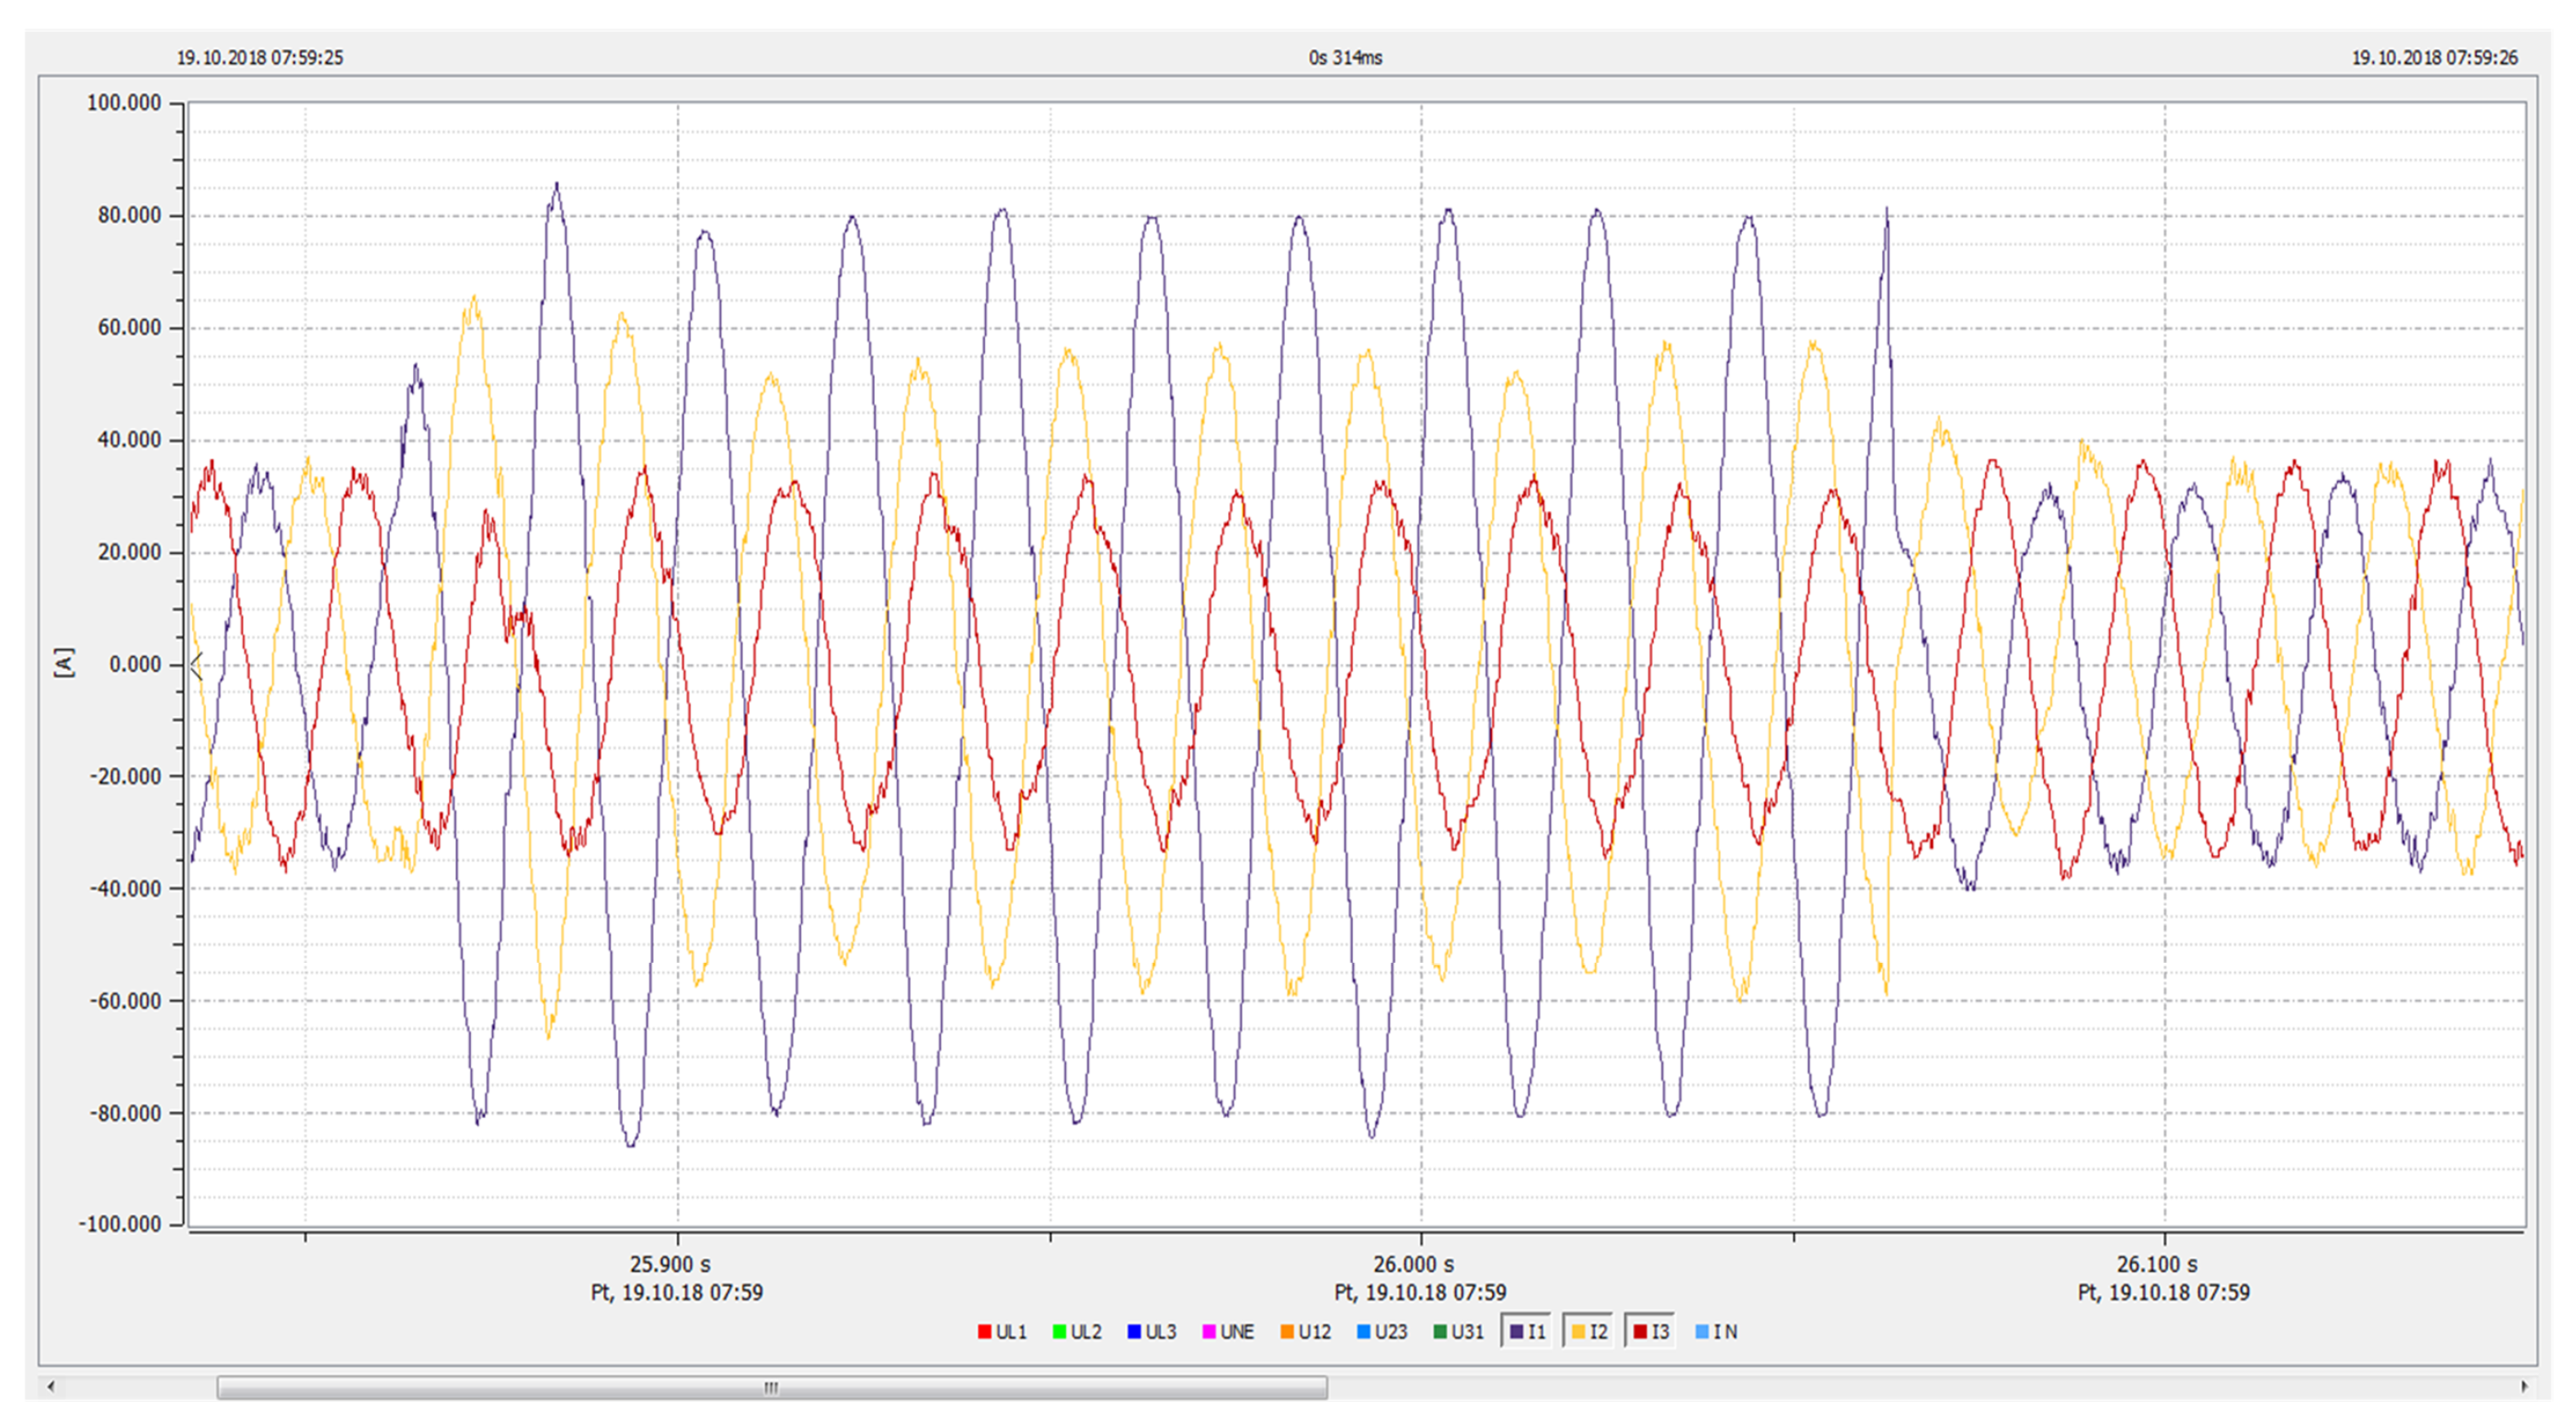This screenshot has height=1424, width=2576.
Task: Disable the I3 current channel trace
Action: pyautogui.click(x=1651, y=1332)
